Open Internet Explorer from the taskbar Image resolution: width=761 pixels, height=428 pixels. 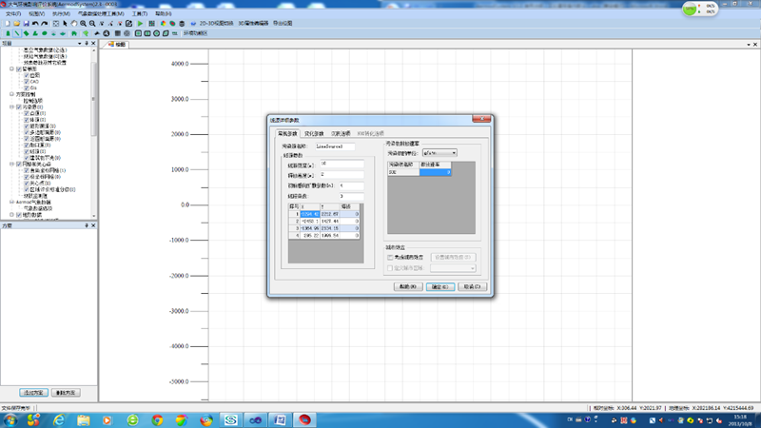tap(59, 419)
